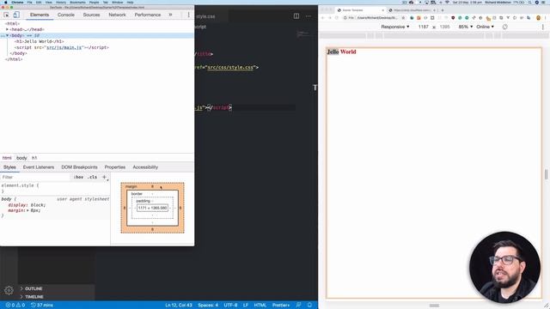The image size is (550, 309).
Task: Open device toolbar more options menu
Action: (542, 27)
